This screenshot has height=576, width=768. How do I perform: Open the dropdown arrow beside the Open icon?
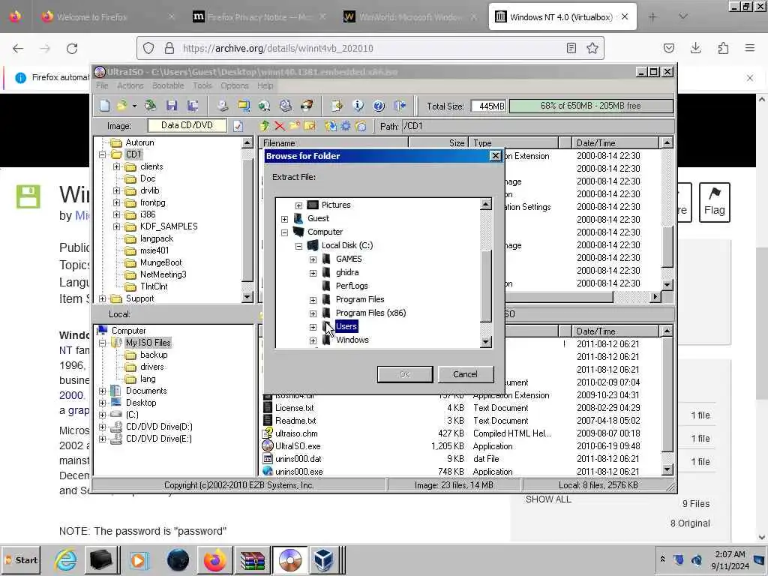(x=134, y=106)
